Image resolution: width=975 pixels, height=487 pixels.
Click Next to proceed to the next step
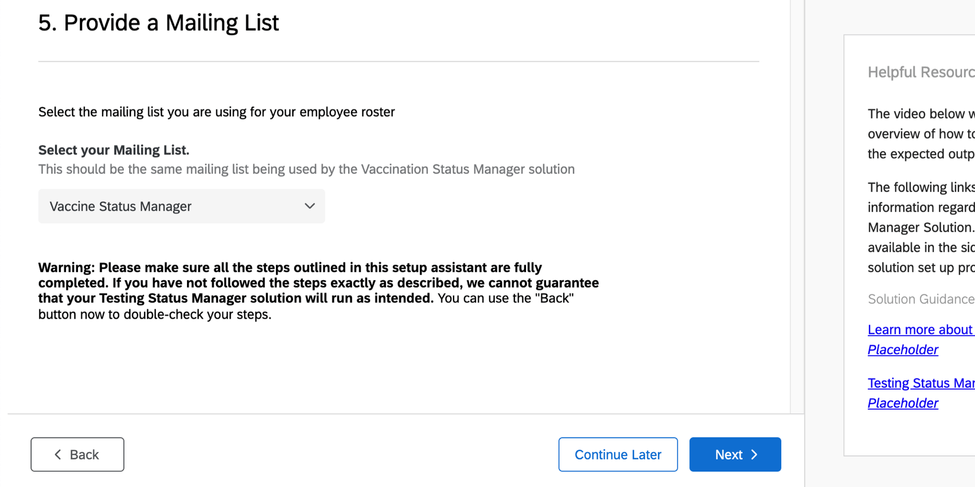click(x=735, y=454)
